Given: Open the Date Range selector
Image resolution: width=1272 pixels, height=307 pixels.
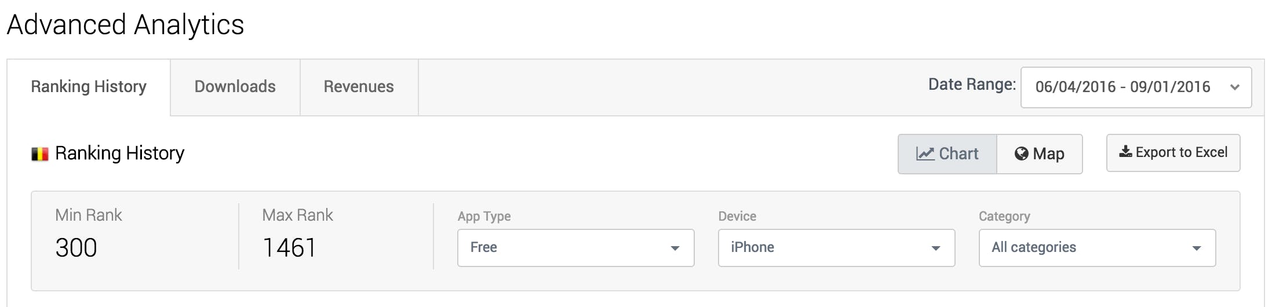Looking at the screenshot, I should coord(1136,87).
